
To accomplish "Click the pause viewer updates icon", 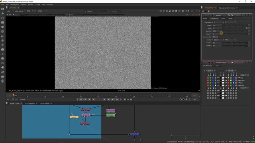I will click(182, 11).
